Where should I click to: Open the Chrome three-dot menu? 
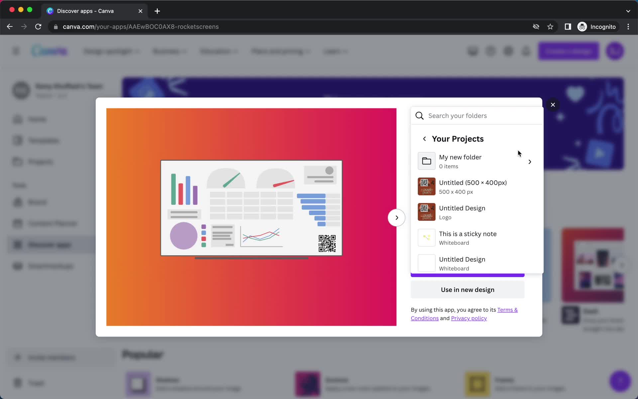point(628,27)
